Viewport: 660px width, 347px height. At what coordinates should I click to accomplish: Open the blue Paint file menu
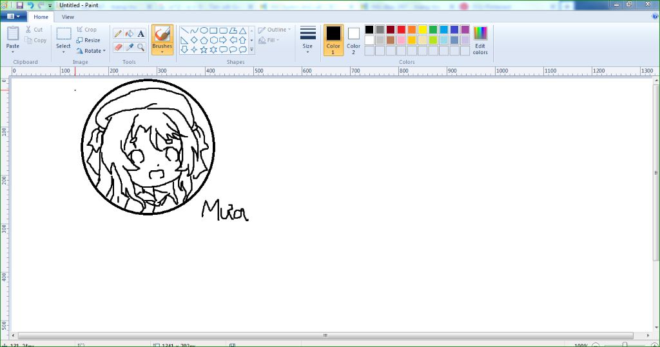[14, 16]
